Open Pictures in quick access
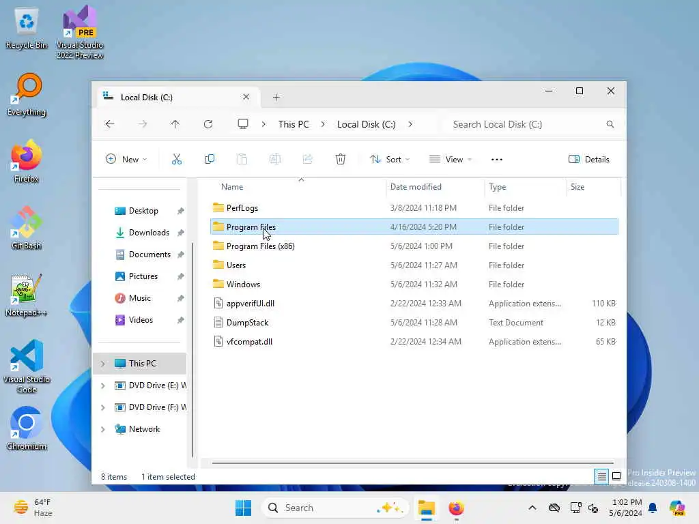This screenshot has height=524, width=699. [142, 276]
